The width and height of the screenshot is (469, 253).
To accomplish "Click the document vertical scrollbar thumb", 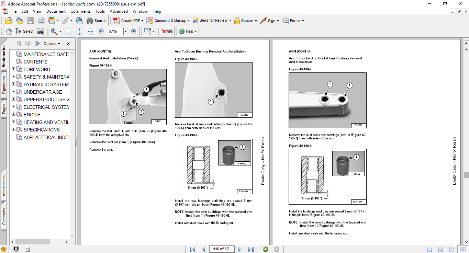I will (466, 175).
